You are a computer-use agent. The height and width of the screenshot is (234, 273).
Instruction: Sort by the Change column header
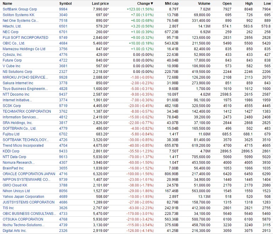[145, 4]
